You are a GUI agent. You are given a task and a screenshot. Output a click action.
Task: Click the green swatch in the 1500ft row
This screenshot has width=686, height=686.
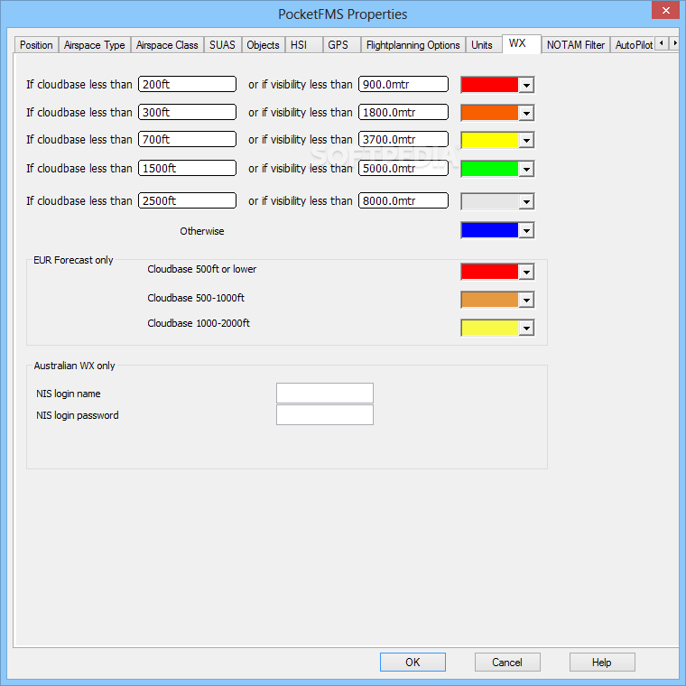pyautogui.click(x=489, y=169)
